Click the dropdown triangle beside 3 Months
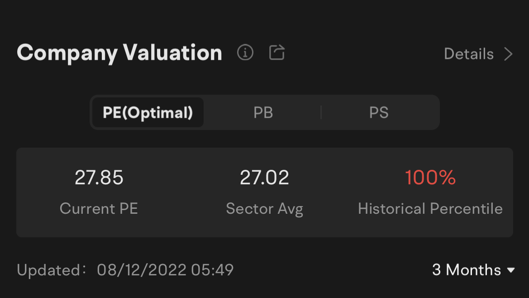This screenshot has width=529, height=298. (x=511, y=270)
